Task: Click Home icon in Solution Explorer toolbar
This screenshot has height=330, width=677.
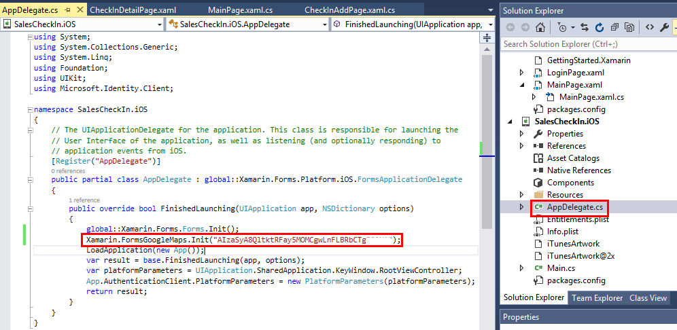Action: (540, 28)
